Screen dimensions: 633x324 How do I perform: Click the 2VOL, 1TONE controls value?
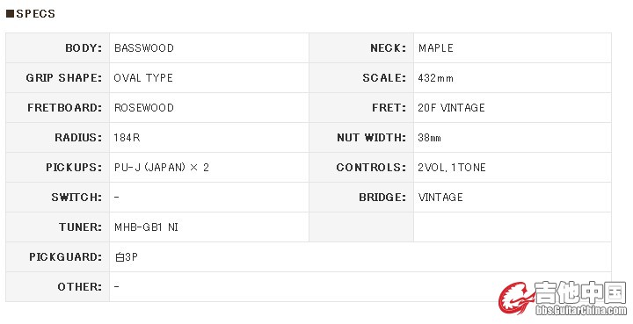(x=452, y=167)
